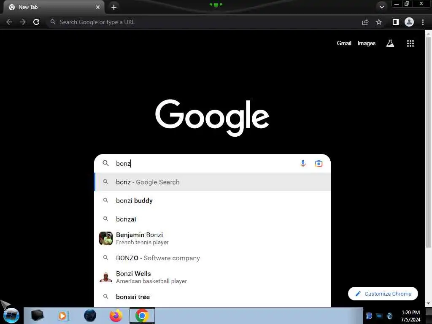This screenshot has height=324, width=432.
Task: Click the Chrome taskbar icon
Action: click(x=142, y=316)
